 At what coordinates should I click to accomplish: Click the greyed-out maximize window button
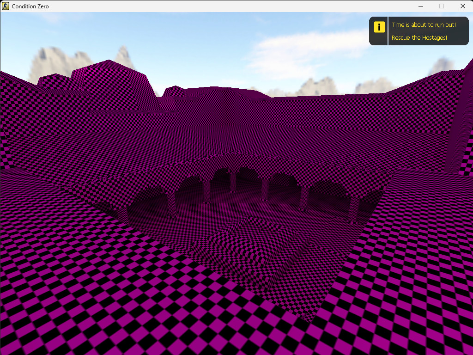442,6
